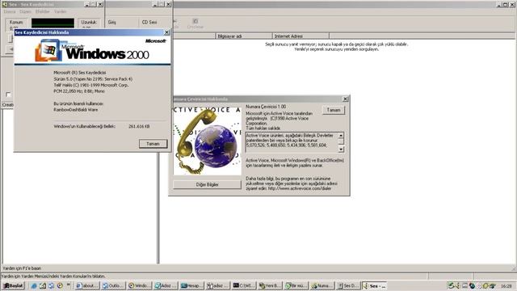The image size is (517, 291).
Task: Click the patent text scrollbar down arrow
Action: (341, 150)
